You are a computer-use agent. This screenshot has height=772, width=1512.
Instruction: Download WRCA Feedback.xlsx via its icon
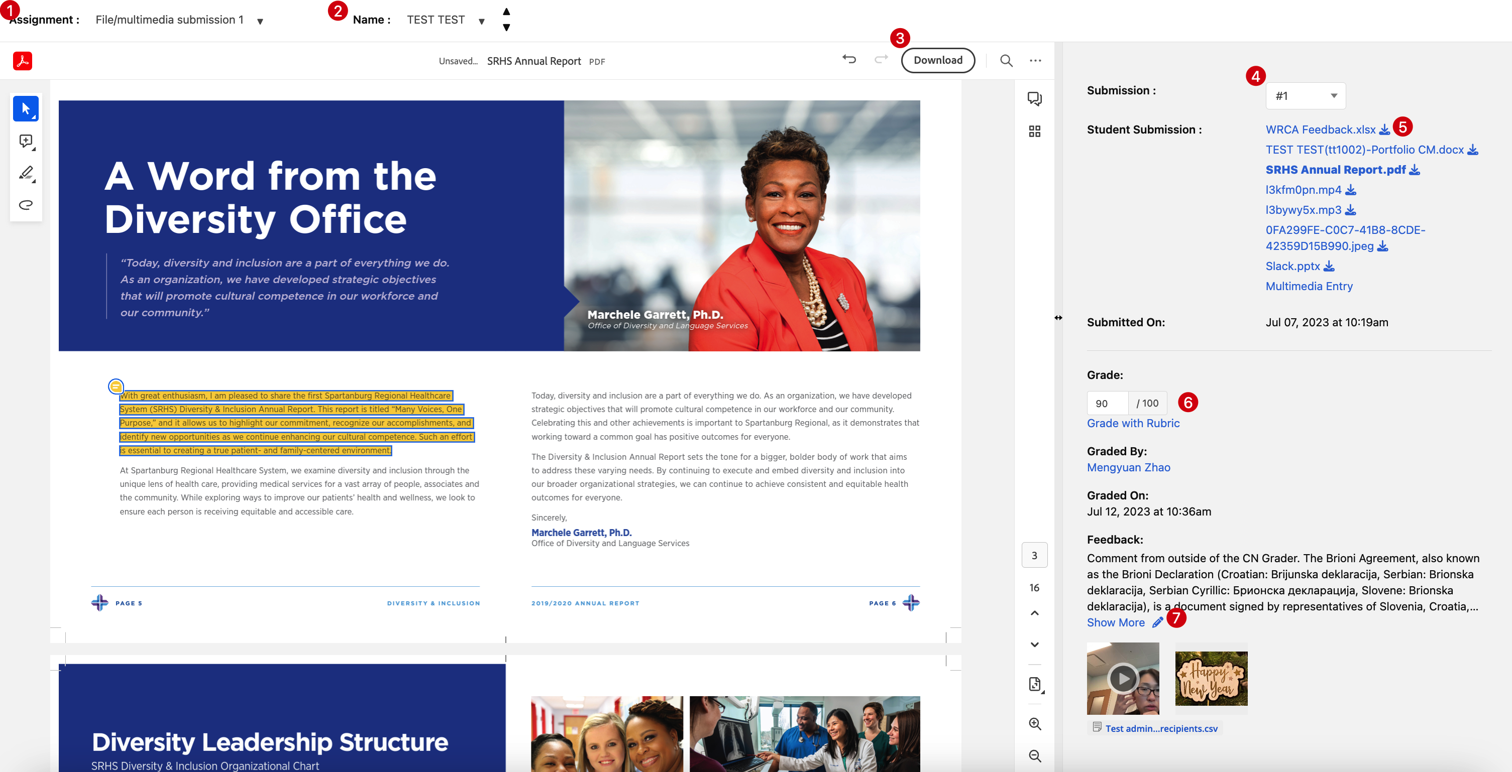(x=1384, y=130)
